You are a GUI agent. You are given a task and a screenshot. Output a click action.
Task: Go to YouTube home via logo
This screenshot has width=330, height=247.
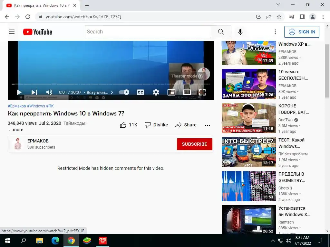38,32
